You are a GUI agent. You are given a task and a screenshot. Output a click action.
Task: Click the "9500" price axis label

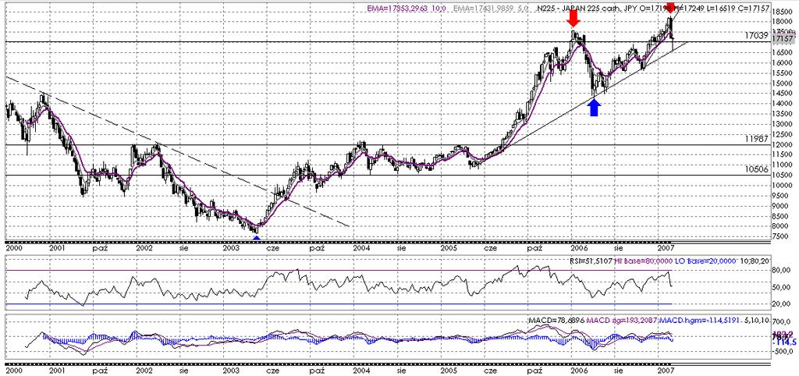tap(781, 196)
